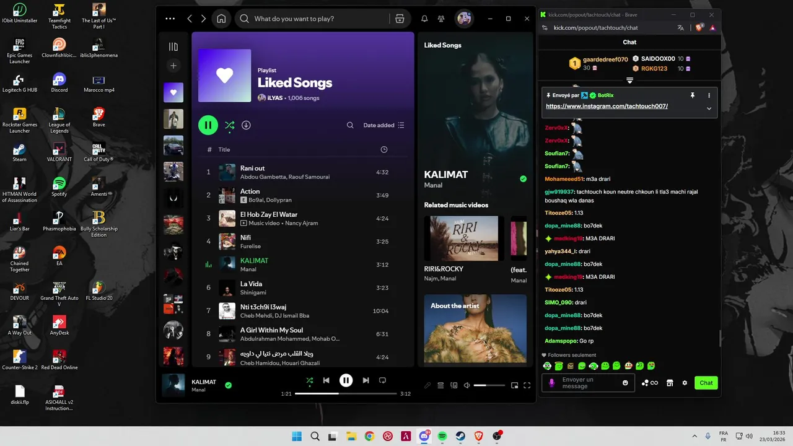Open Steam from the taskbar
The width and height of the screenshot is (793, 446).
pyautogui.click(x=460, y=436)
